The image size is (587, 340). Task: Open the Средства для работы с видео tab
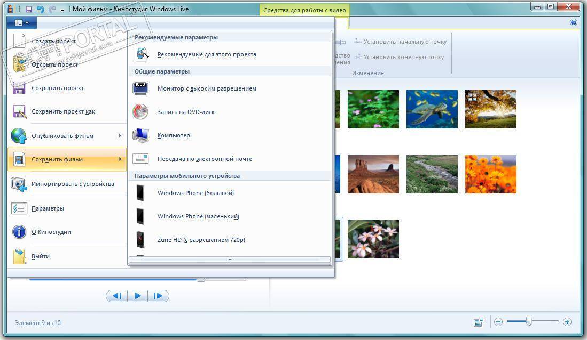pos(304,10)
